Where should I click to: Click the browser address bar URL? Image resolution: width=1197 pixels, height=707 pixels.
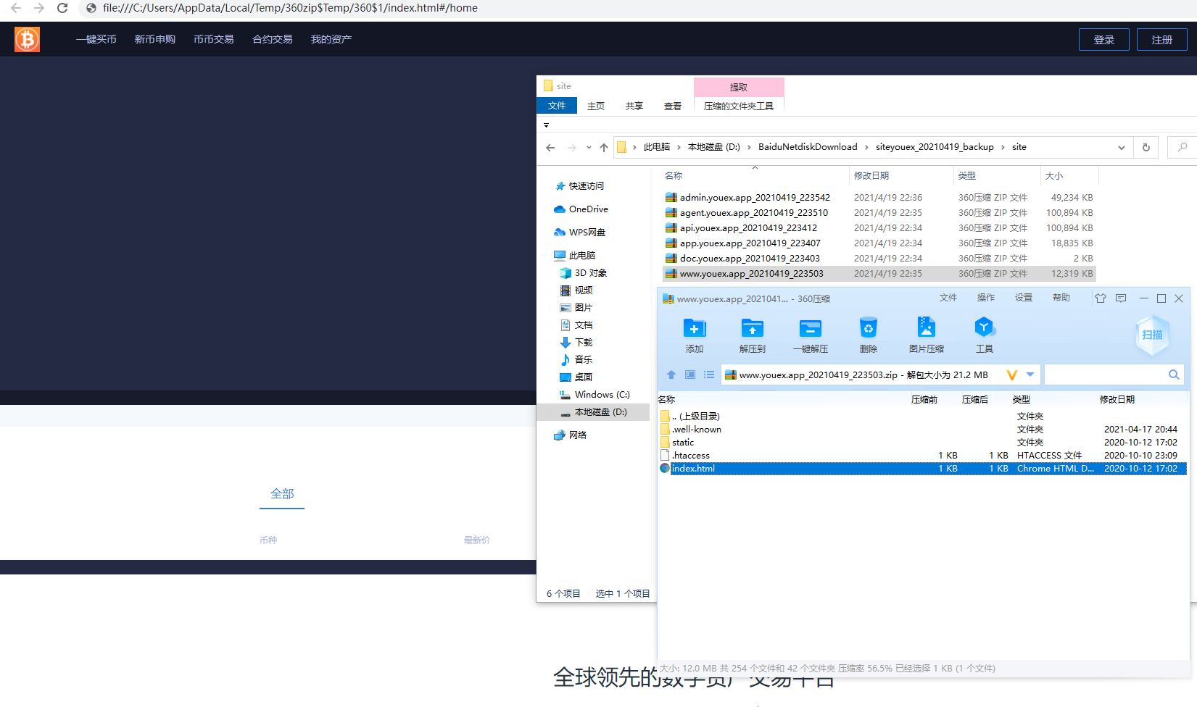click(290, 8)
